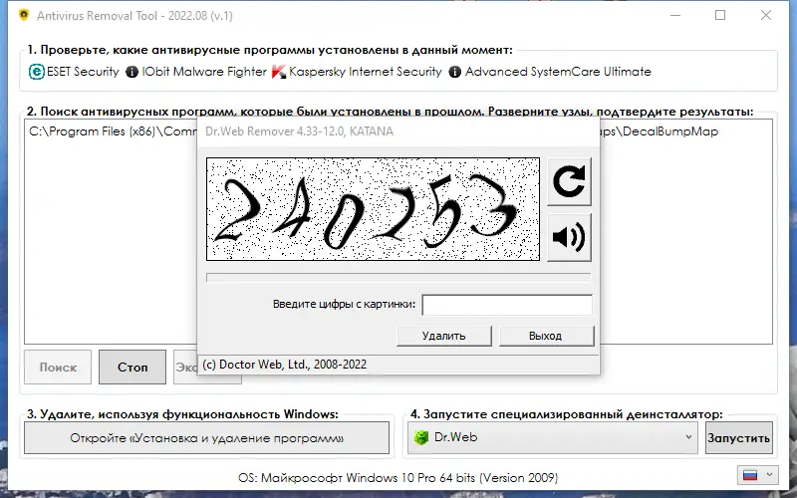This screenshot has height=498, width=797.
Task: Click the info icon beside IObit Malware Fighter
Action: (x=132, y=72)
